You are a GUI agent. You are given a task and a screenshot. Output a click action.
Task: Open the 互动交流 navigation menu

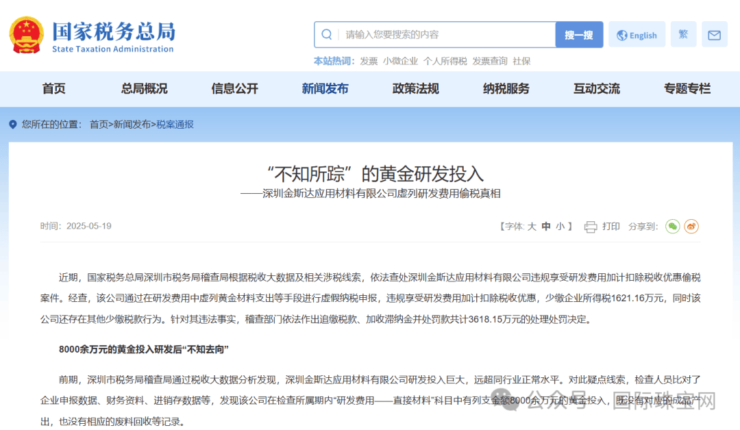[597, 88]
